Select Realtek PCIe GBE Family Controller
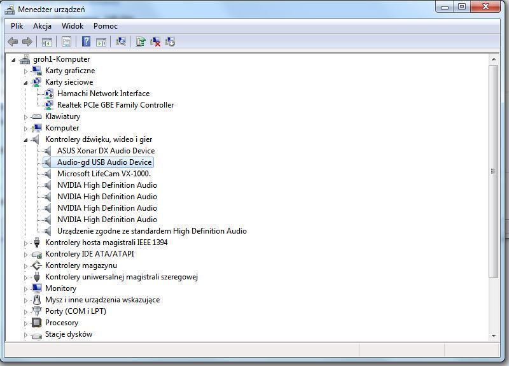The image size is (509, 366). click(115, 105)
